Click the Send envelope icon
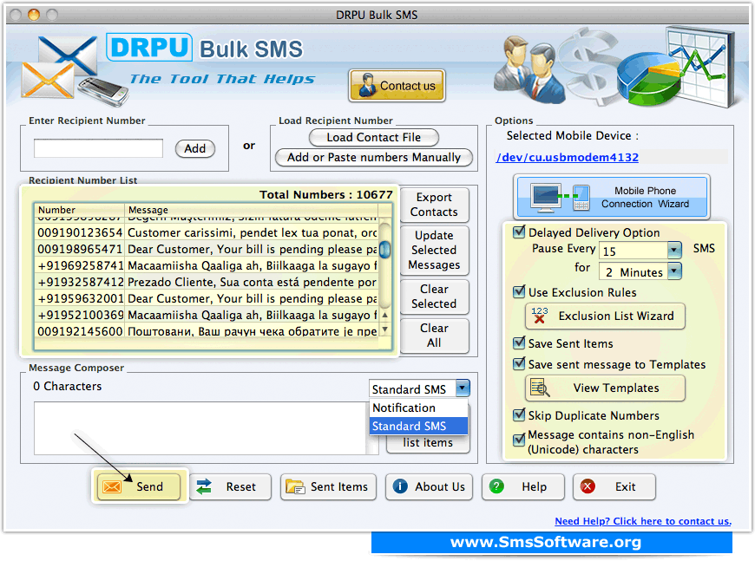This screenshot has width=755, height=561. pyautogui.click(x=112, y=487)
